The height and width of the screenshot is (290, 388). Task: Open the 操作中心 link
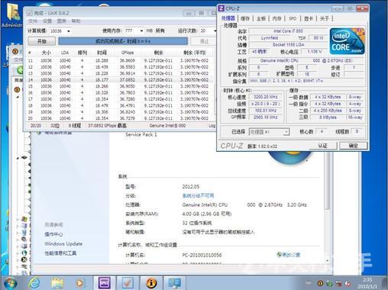click(53, 234)
